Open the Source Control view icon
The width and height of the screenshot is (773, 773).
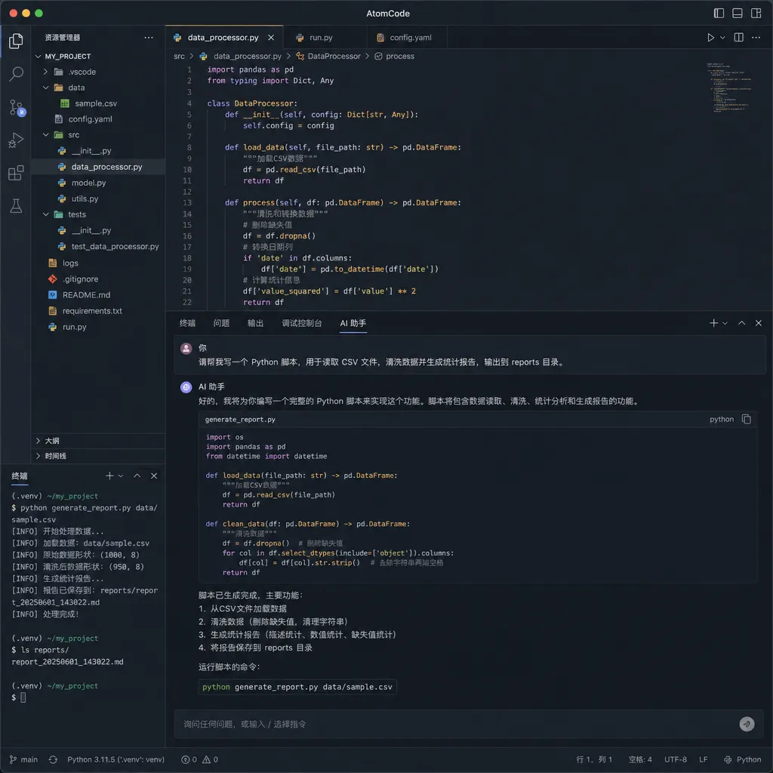(17, 107)
